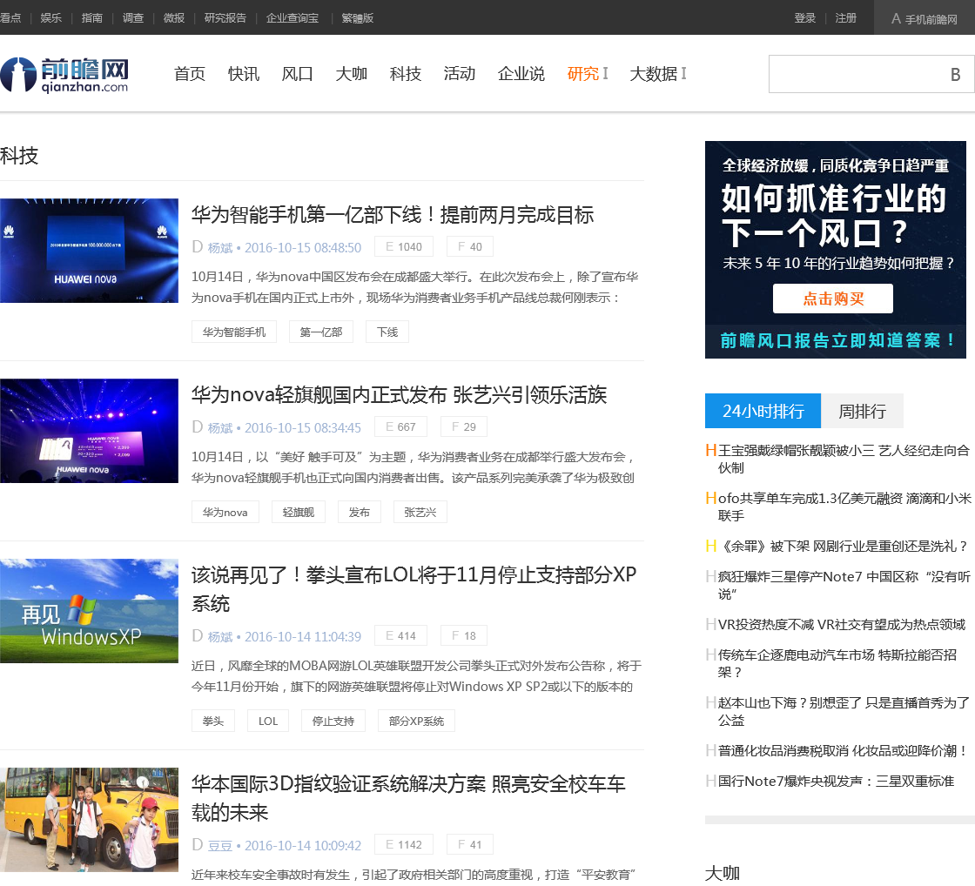Image resolution: width=975 pixels, height=886 pixels.
Task: Open the 活动 nav item
Action: [460, 74]
